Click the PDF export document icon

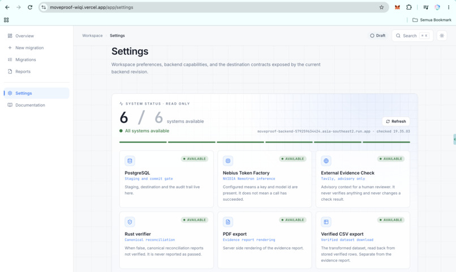227,222
